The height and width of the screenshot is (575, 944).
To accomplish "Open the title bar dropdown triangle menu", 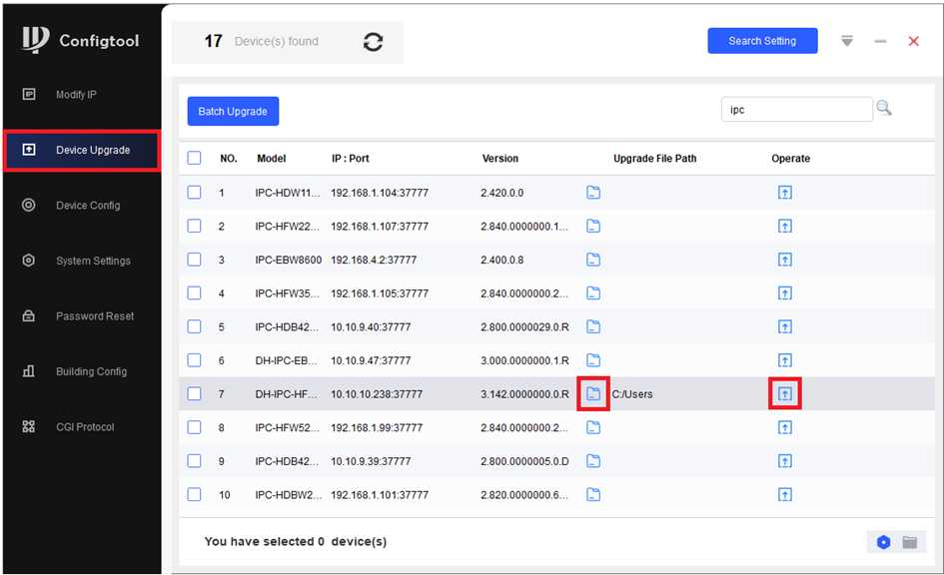I will click(847, 41).
